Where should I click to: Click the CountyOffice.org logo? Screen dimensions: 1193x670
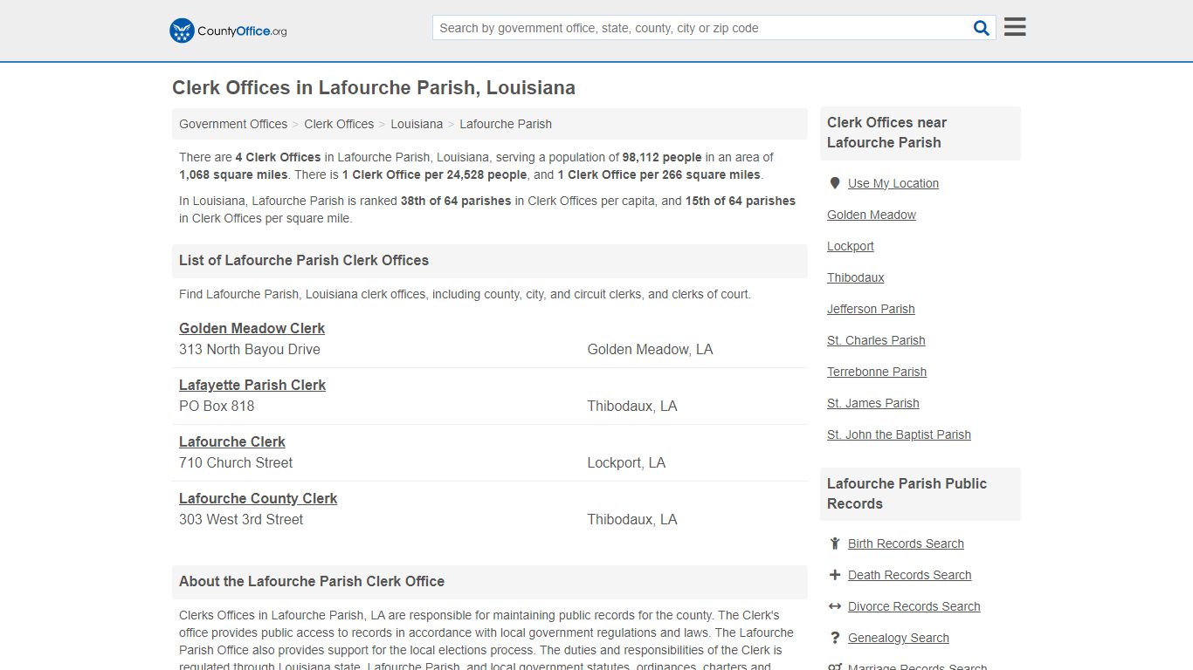(x=228, y=31)
